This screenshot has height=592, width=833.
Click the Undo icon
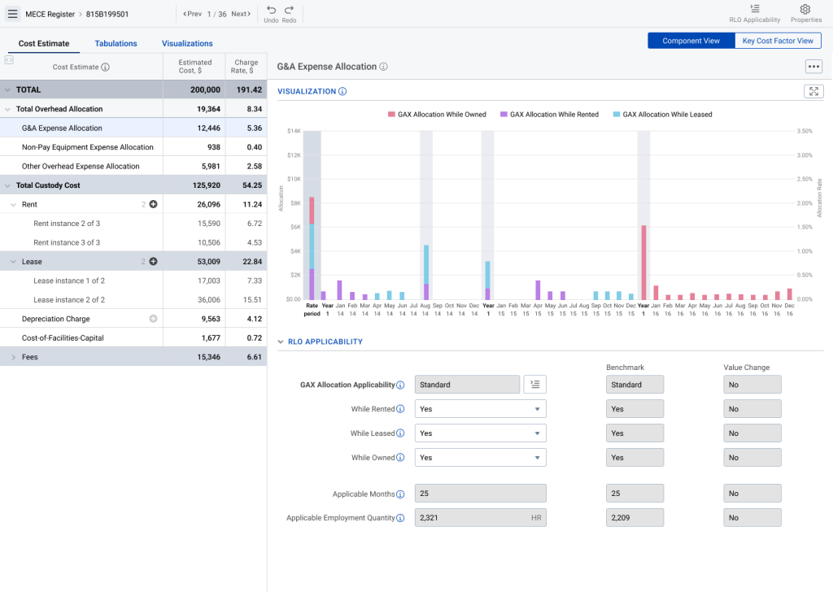(271, 11)
